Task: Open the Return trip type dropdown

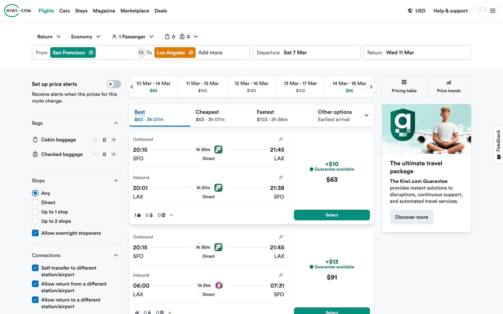Action: [49, 37]
